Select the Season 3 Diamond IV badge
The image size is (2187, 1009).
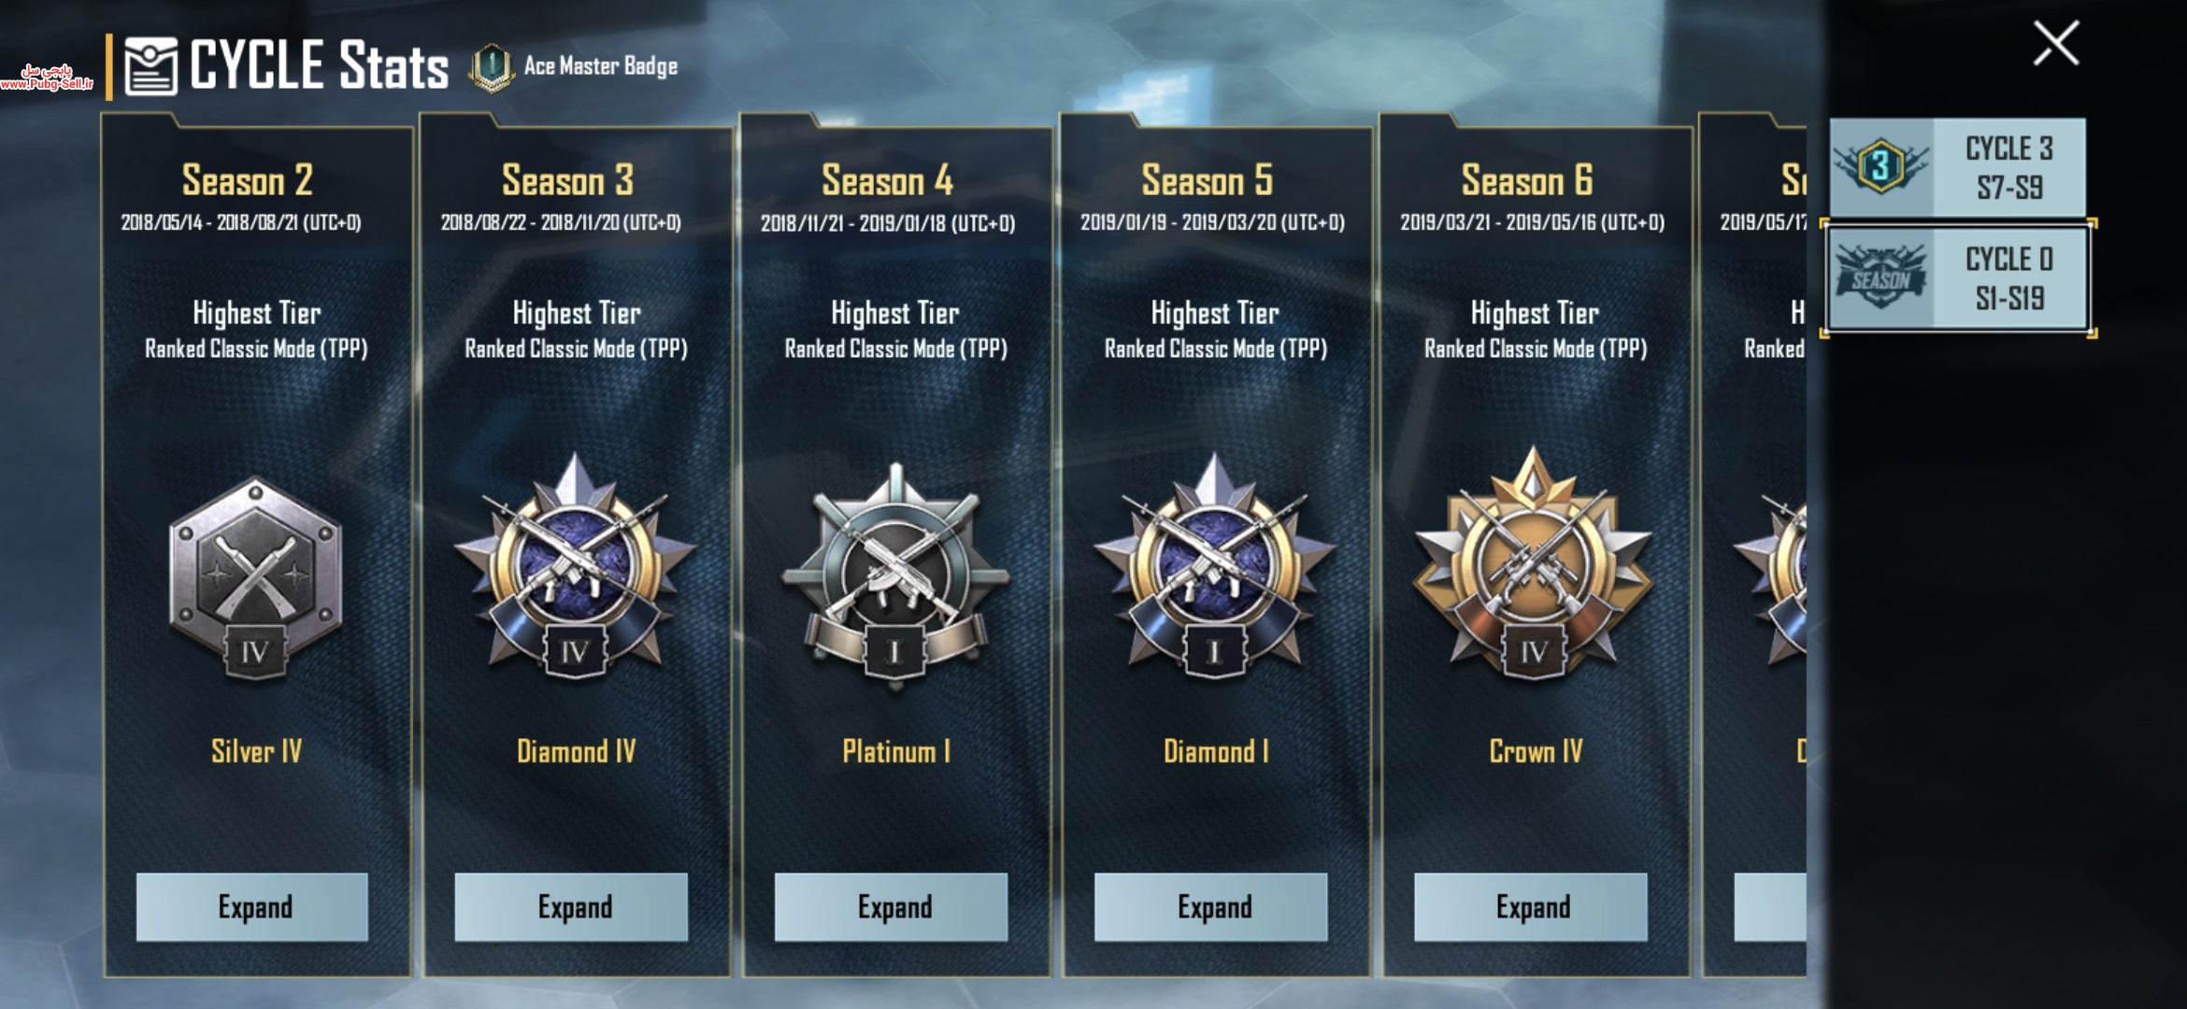(575, 564)
